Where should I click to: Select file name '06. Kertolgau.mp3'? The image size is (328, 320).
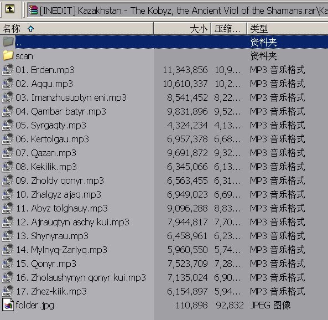point(52,139)
